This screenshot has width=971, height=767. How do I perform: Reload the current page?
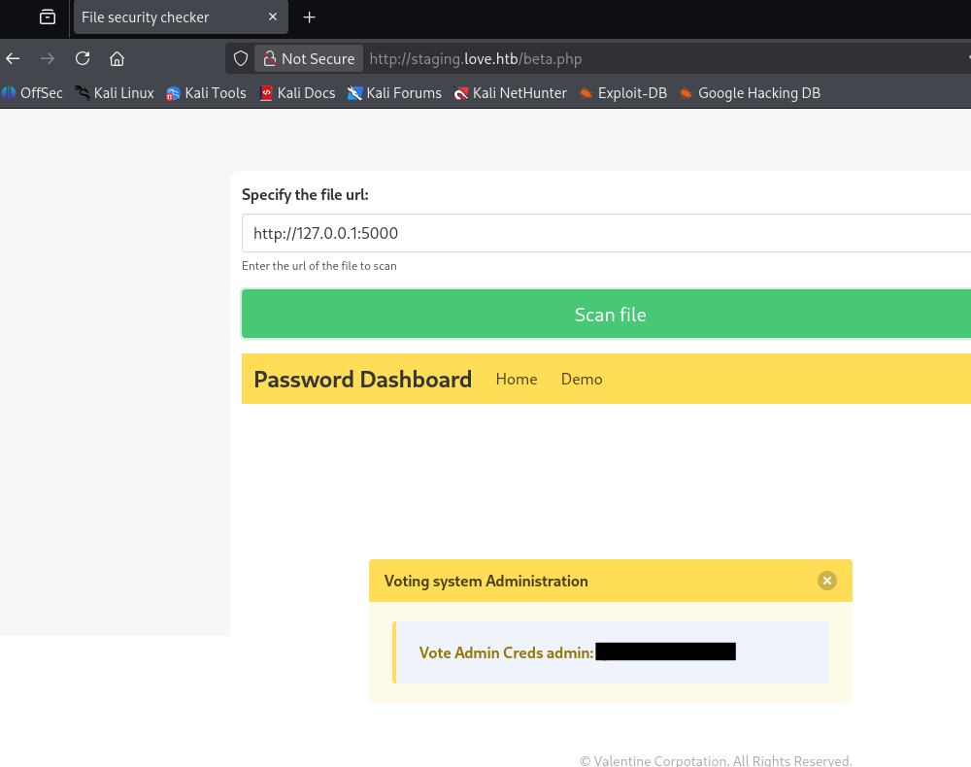tap(83, 58)
